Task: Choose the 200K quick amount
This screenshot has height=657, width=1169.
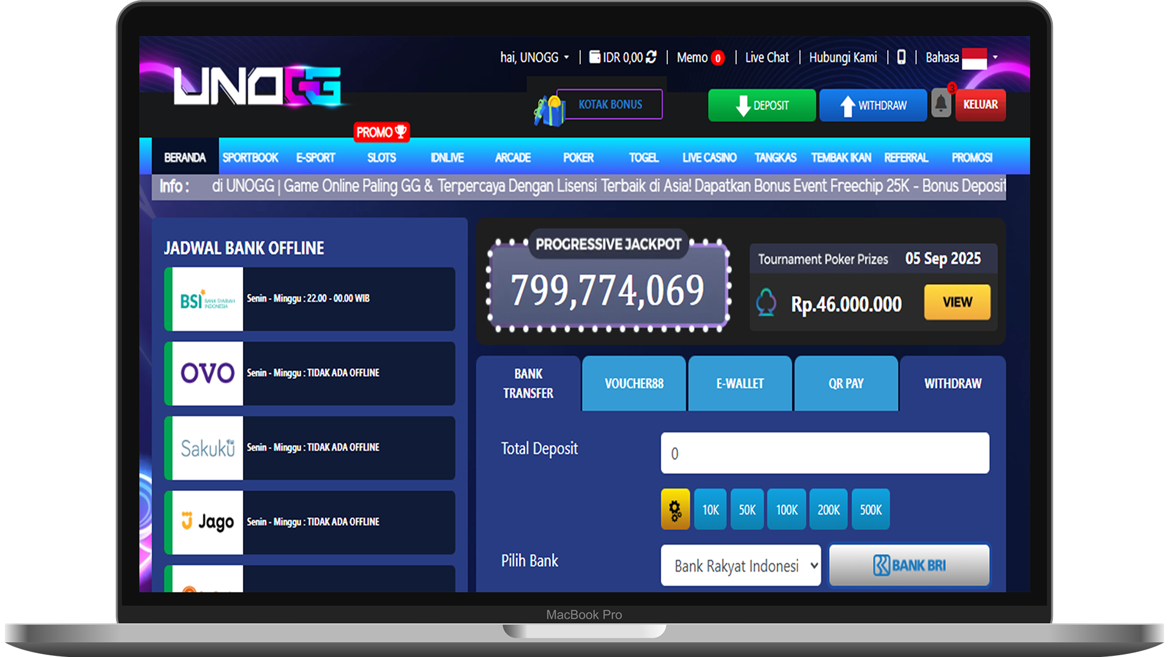Action: coord(829,509)
